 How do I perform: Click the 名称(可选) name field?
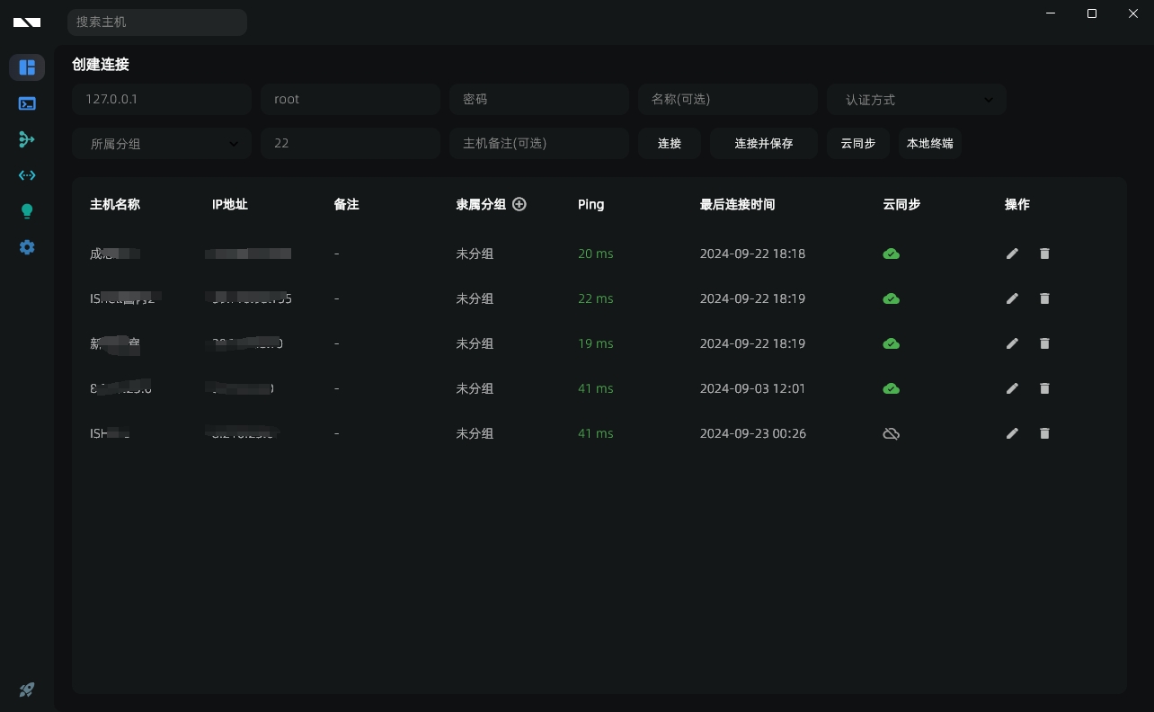click(728, 100)
